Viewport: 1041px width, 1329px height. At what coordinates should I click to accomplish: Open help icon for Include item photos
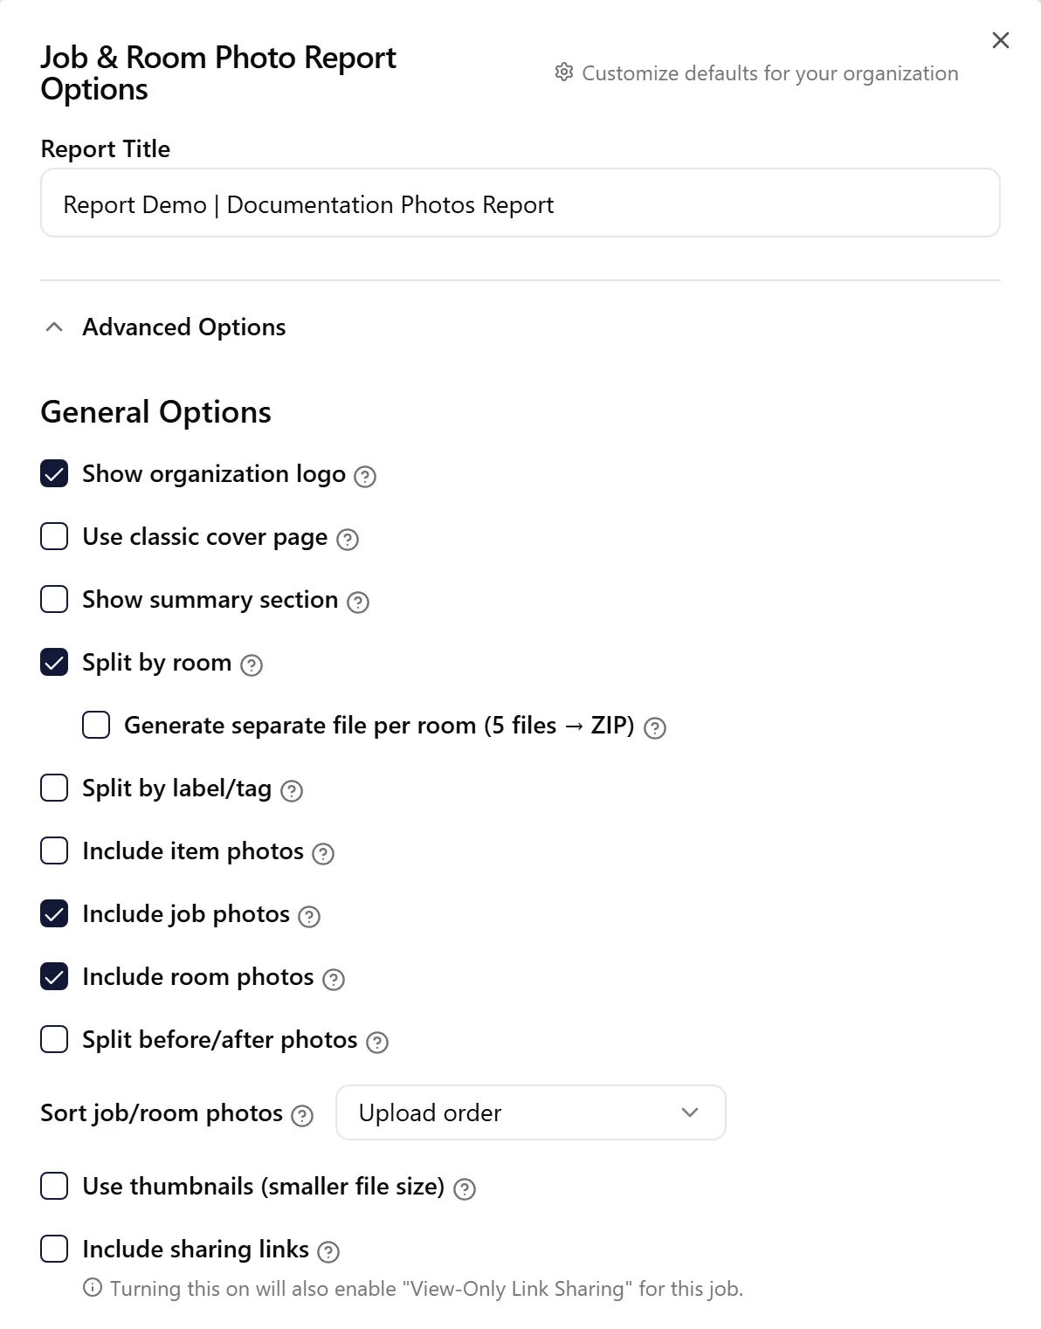tap(323, 854)
